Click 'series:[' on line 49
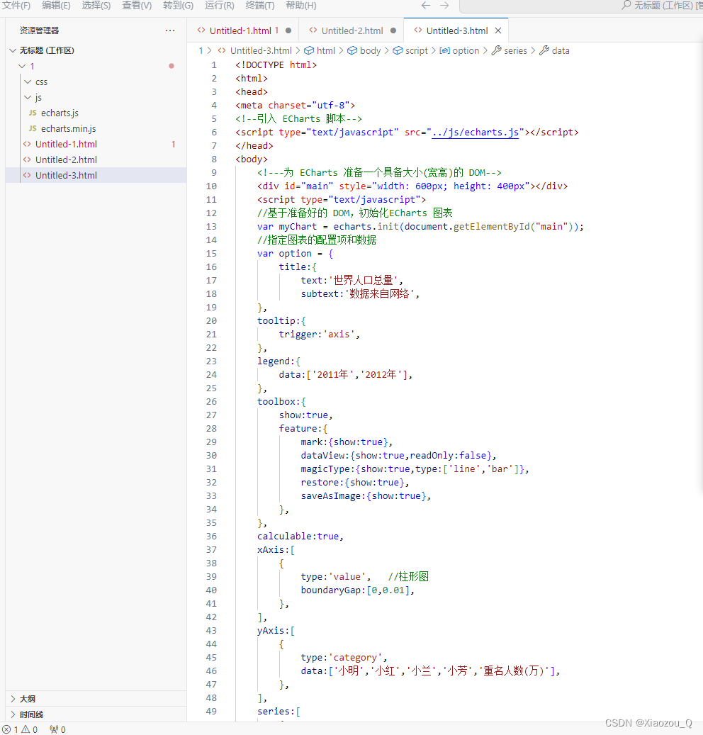 click(x=279, y=711)
